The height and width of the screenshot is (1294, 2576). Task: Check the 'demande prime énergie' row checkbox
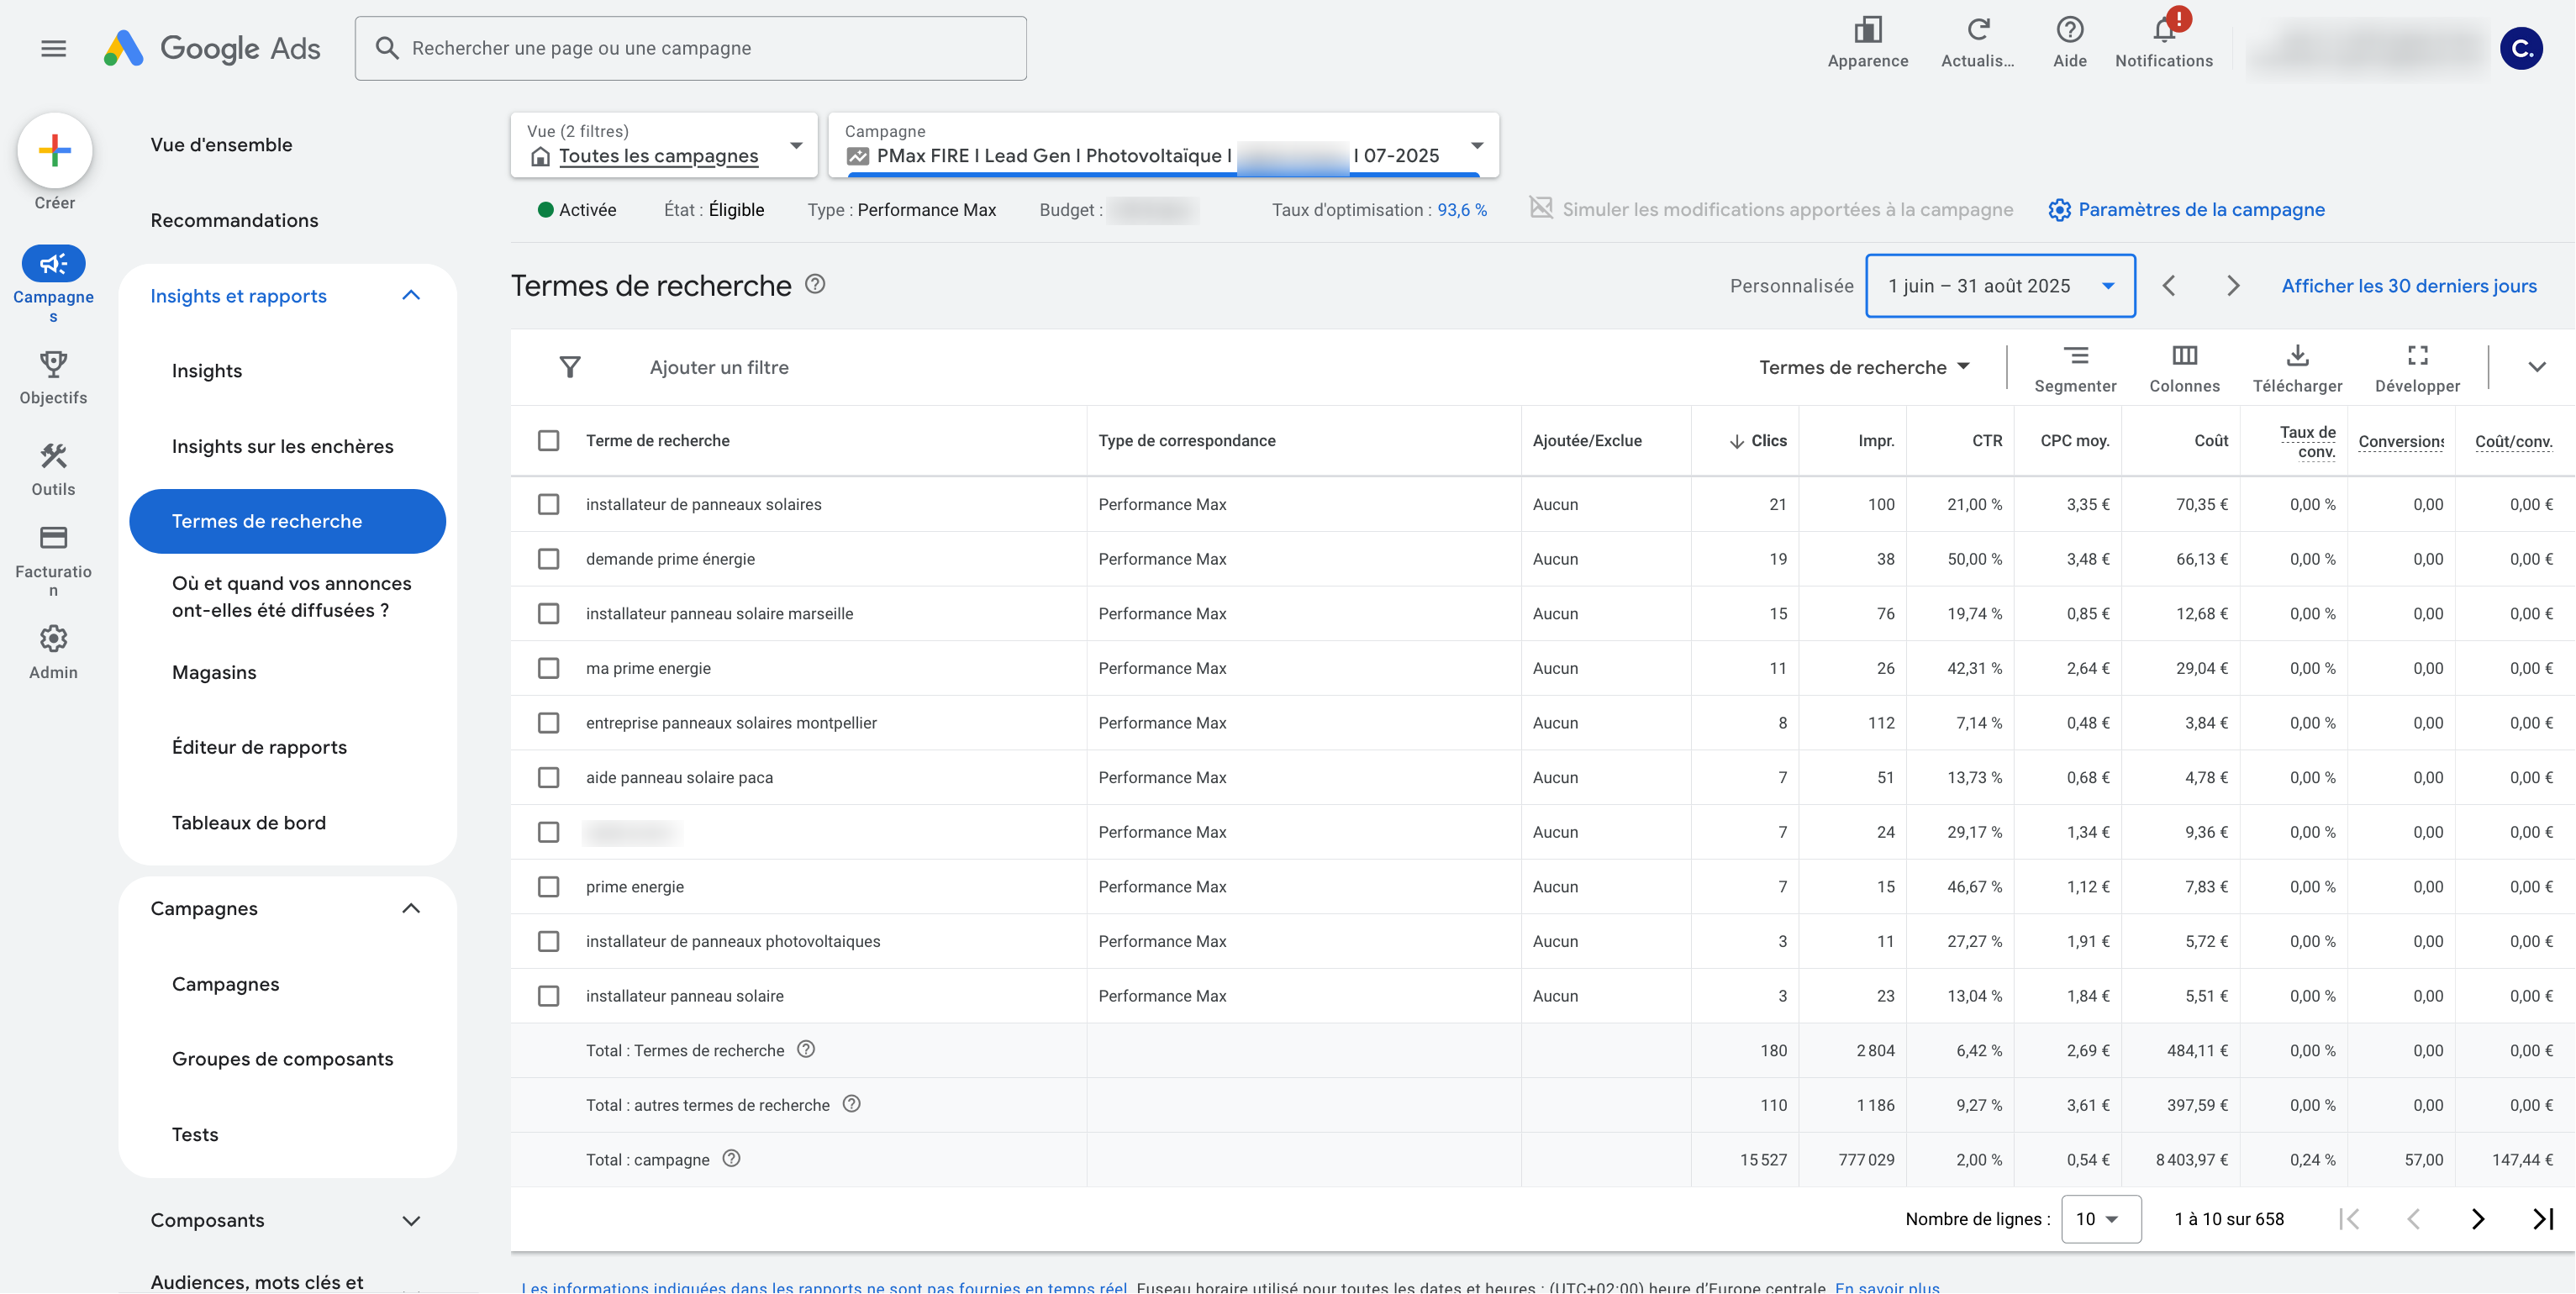548,559
